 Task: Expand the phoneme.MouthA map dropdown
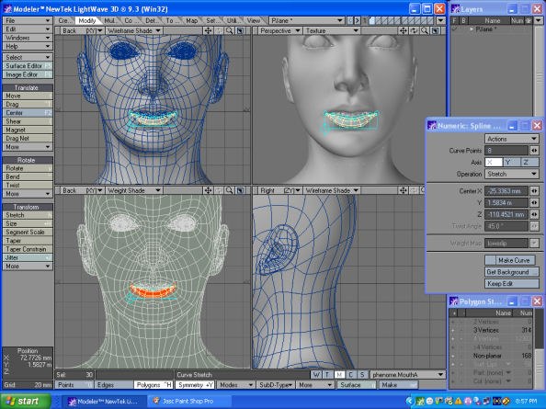(x=408, y=375)
